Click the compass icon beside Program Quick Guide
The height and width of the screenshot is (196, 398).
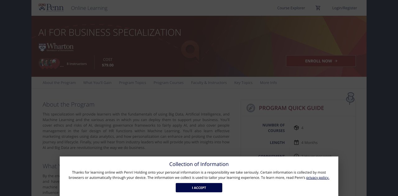[x=250, y=108]
